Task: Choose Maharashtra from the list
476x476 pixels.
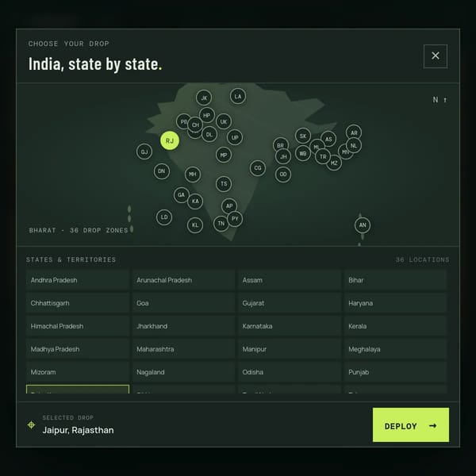Action: point(184,349)
